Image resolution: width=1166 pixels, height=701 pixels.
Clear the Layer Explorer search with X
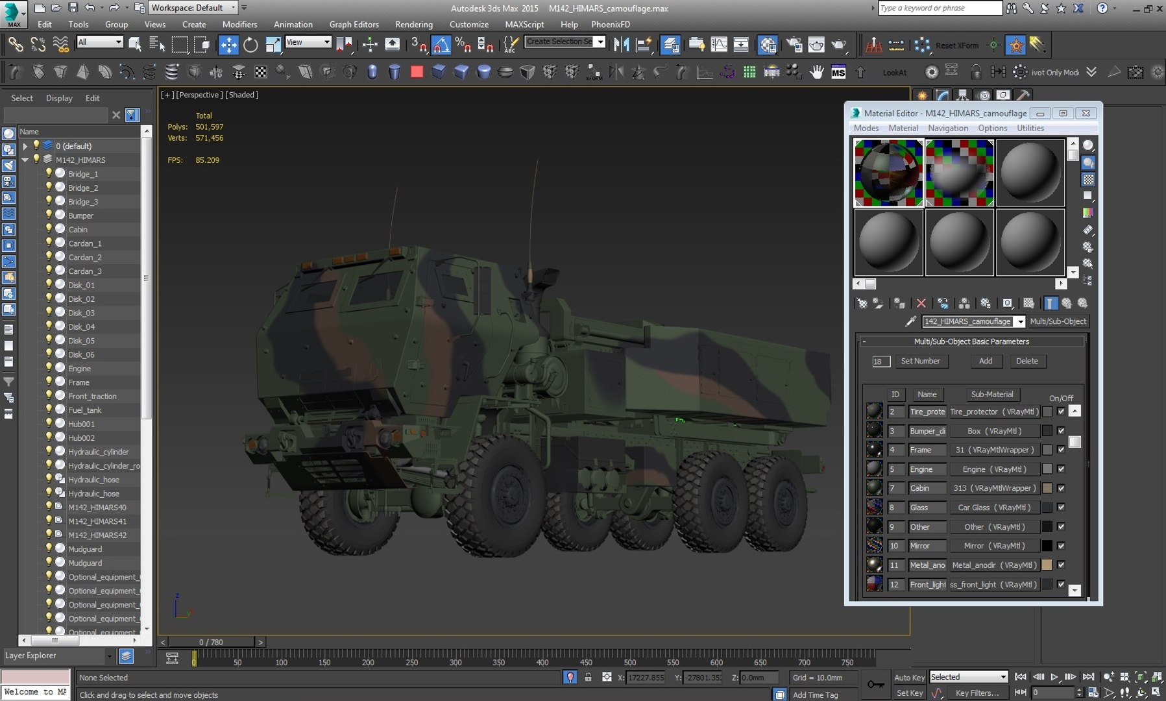tap(115, 115)
